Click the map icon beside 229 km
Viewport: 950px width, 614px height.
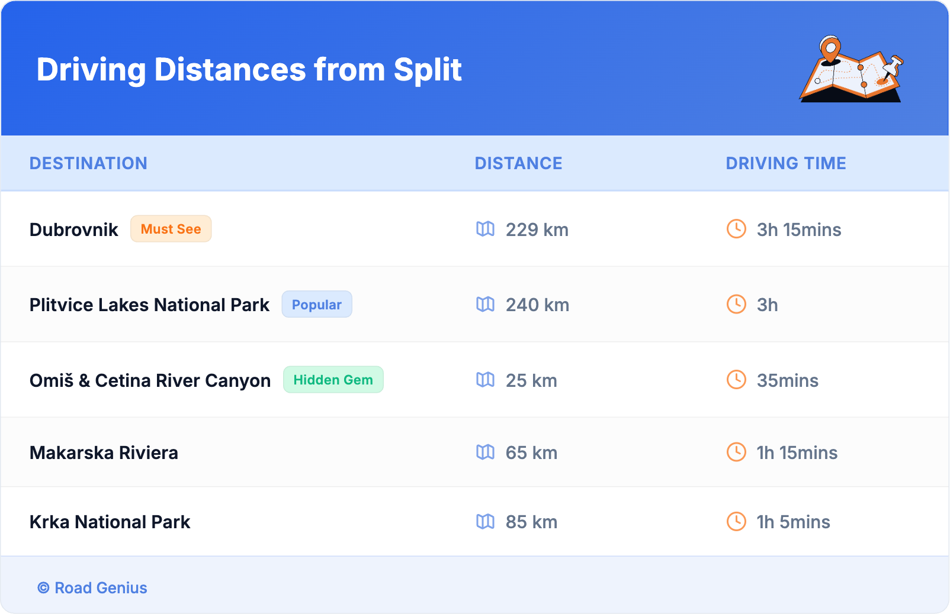[x=485, y=229]
